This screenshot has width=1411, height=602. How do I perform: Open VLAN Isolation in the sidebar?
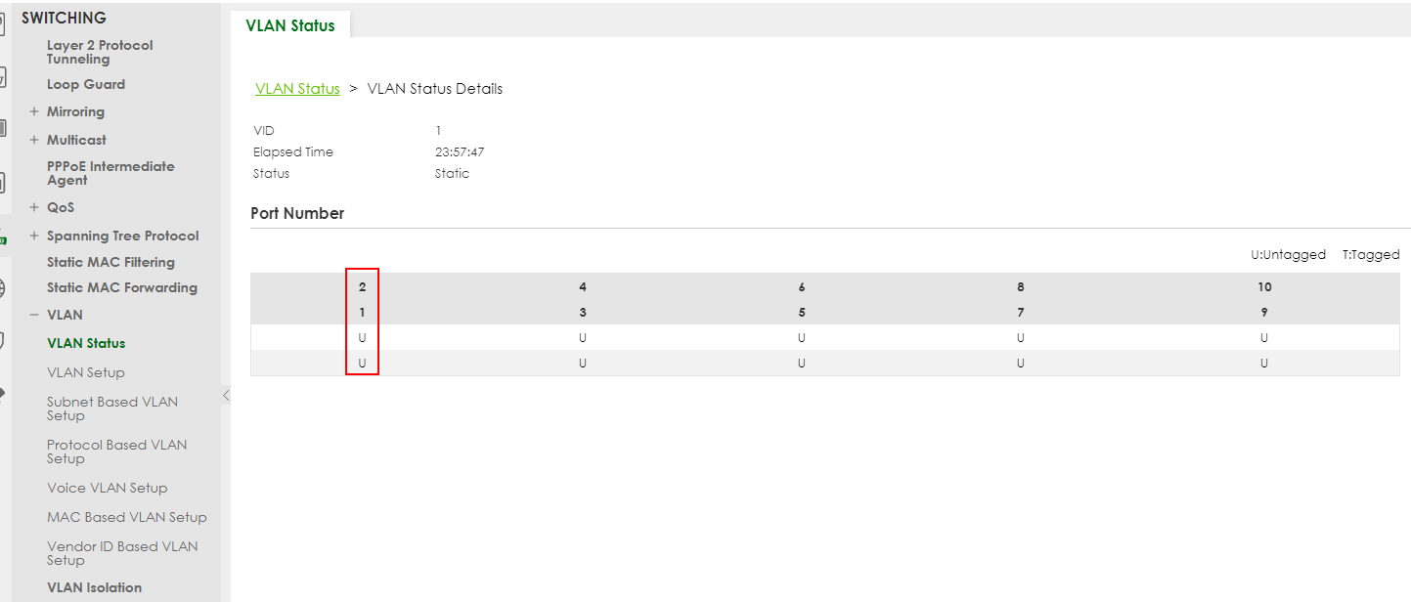(x=94, y=587)
